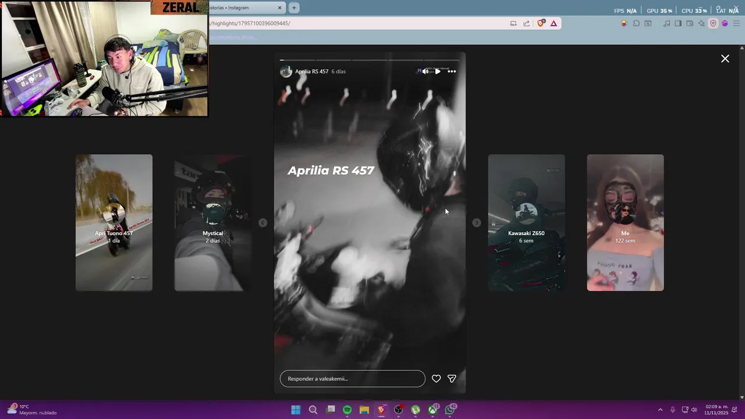Viewport: 745px width, 419px height.
Task: Click the Brave VPN shield toolbar icon
Action: [713, 23]
